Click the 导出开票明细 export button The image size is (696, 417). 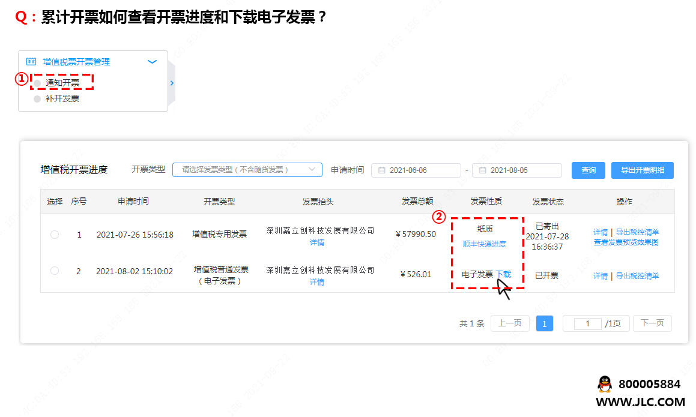642,170
